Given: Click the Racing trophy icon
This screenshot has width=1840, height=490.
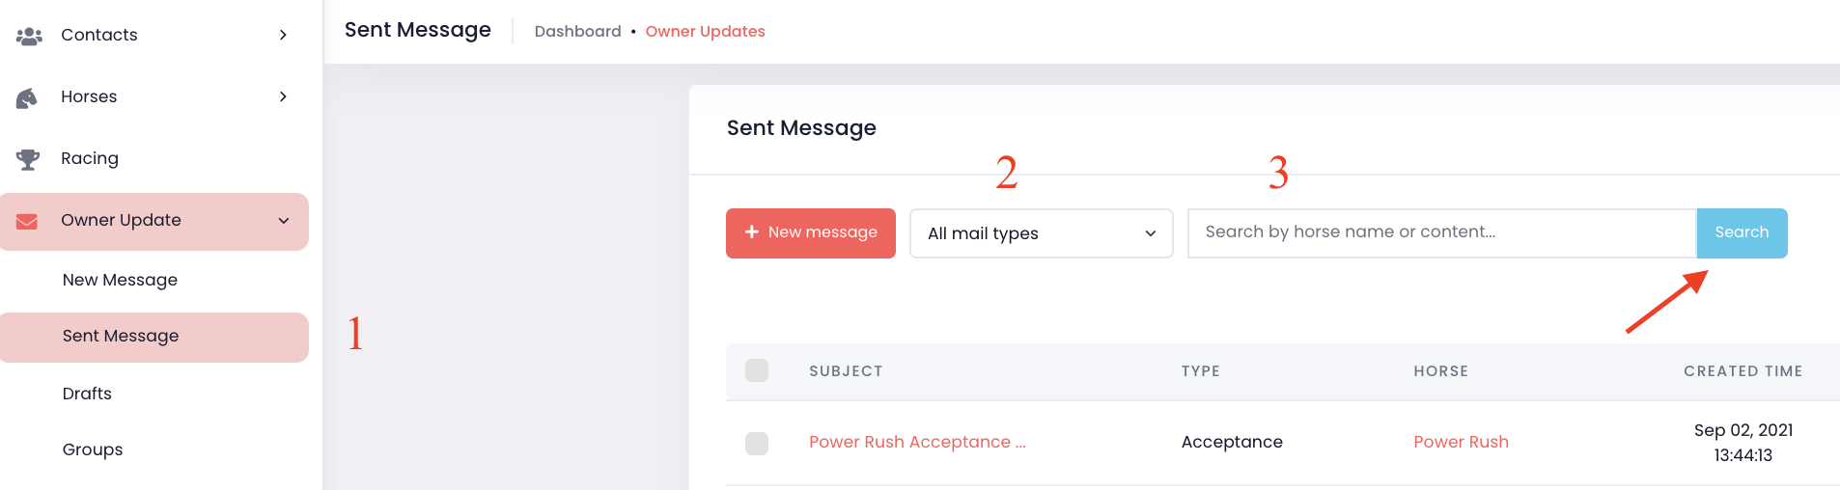Looking at the screenshot, I should tap(28, 159).
